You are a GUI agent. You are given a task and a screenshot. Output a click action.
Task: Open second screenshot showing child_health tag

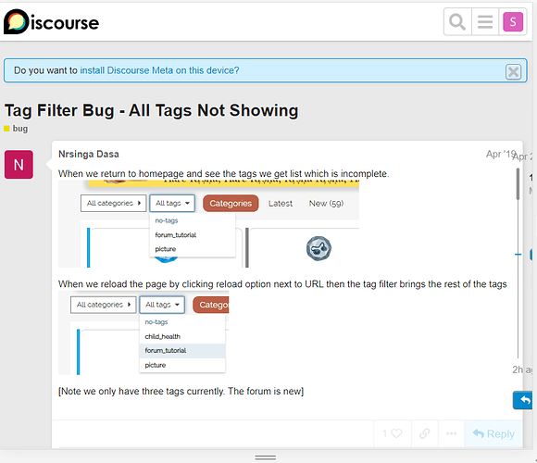pos(144,332)
